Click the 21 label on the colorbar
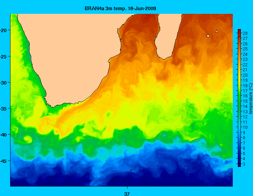The image size is (253, 196). [245, 70]
